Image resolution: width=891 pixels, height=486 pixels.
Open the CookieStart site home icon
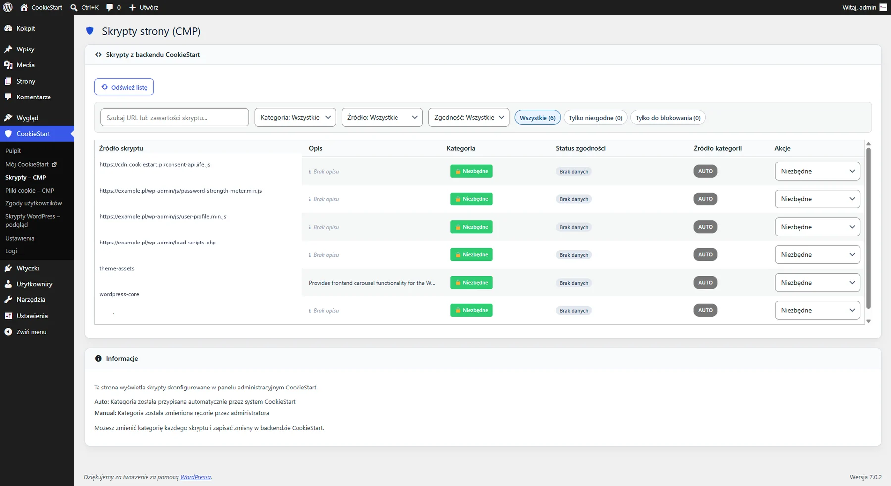[24, 7]
